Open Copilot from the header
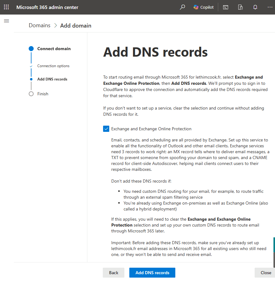This screenshot has width=275, height=281. point(203,7)
